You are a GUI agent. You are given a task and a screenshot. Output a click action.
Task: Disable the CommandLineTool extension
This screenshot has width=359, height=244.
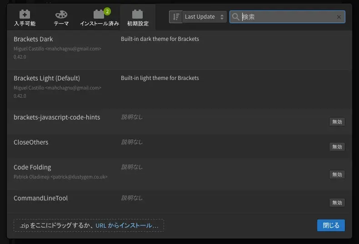[337, 203]
